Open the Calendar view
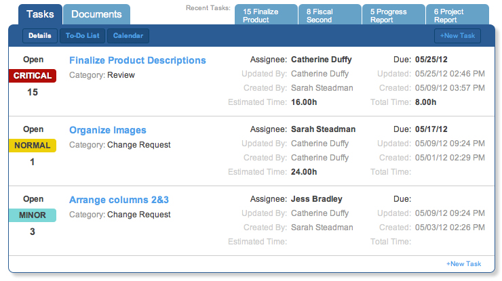The width and height of the screenshot is (502, 281). pyautogui.click(x=128, y=35)
